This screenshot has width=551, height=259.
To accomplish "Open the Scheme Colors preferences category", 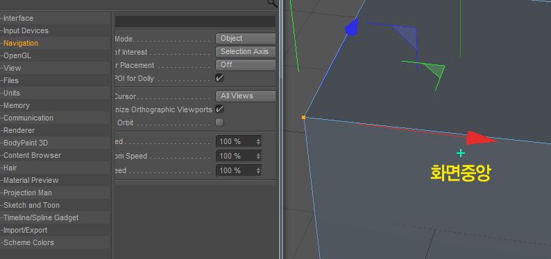I will [x=29, y=242].
